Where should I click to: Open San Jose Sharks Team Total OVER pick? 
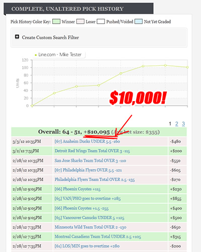90,160
